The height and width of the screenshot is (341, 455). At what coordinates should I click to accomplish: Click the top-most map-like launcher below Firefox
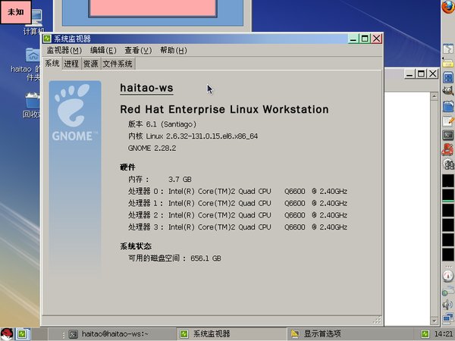[x=448, y=48]
